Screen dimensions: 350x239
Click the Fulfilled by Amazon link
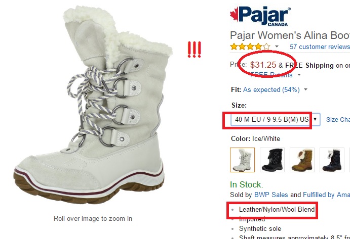326,195
